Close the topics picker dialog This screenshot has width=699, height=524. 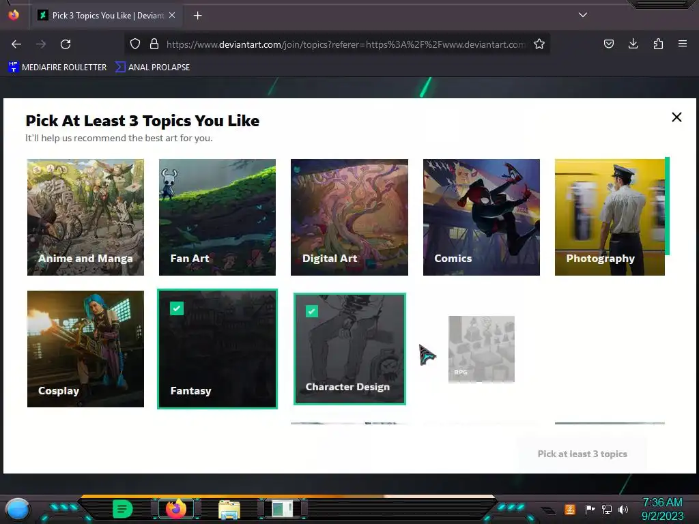pyautogui.click(x=676, y=117)
